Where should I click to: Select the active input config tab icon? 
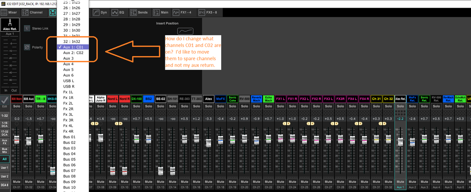[x=52, y=12]
